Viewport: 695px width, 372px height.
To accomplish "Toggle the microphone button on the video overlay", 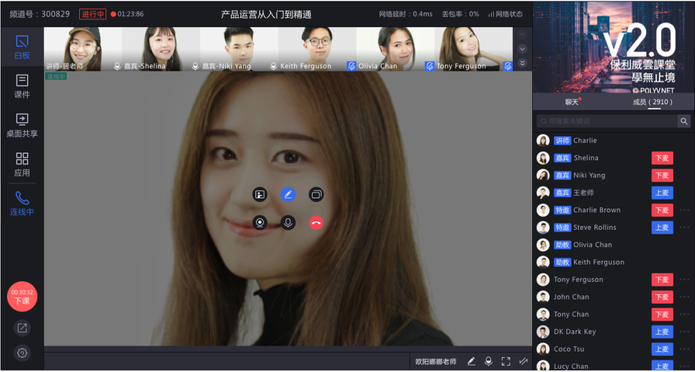I will click(x=288, y=223).
